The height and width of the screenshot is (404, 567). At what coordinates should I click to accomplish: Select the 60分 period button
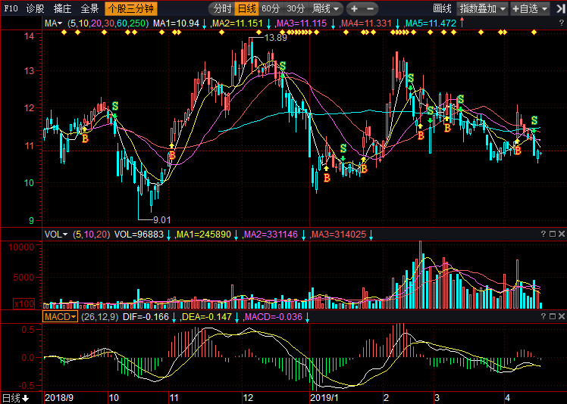click(x=270, y=9)
